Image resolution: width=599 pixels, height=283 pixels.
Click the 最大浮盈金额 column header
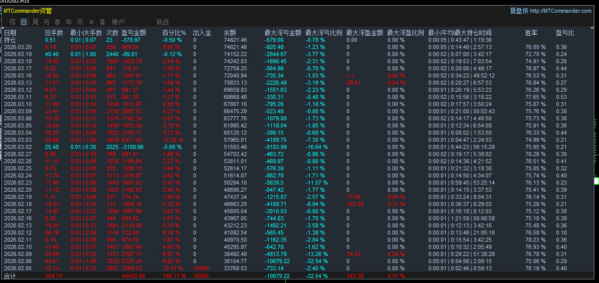pos(365,33)
